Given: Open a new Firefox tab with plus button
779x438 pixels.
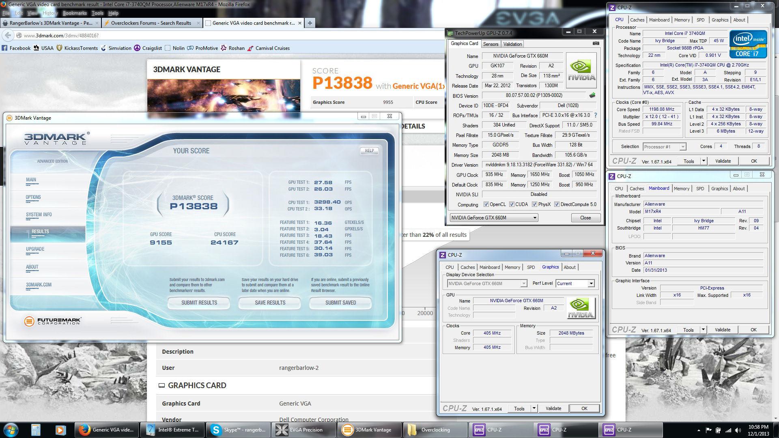Looking at the screenshot, I should pyautogui.click(x=310, y=23).
